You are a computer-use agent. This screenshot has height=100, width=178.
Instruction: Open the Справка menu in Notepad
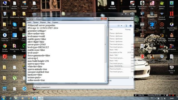[x=55, y=22]
